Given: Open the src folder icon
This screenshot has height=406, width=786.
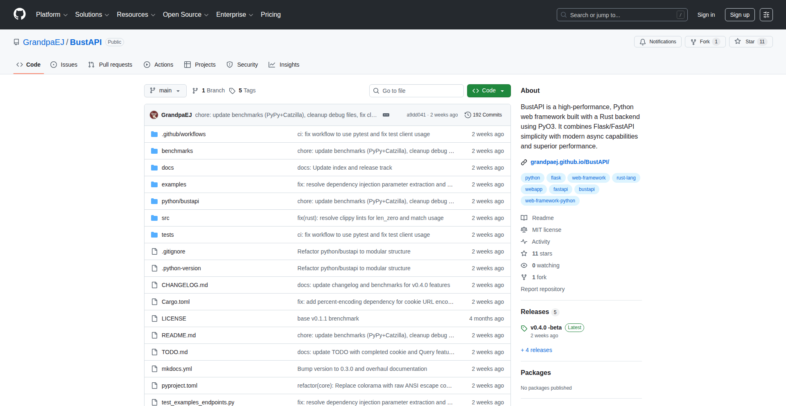Looking at the screenshot, I should (154, 218).
